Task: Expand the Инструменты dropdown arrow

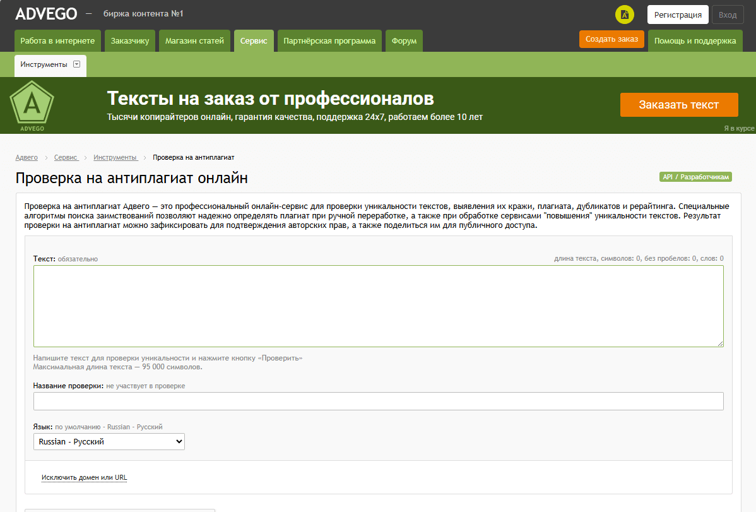Action: point(77,64)
